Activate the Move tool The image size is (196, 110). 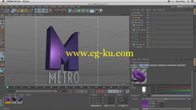point(18,11)
